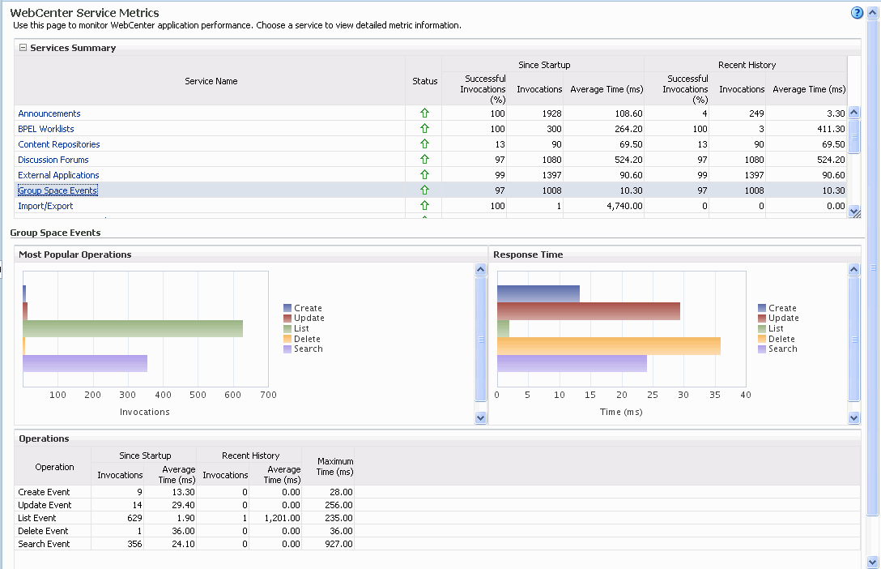Click the Update legend swatch in Most Popular Operations
Image resolution: width=881 pixels, height=569 pixels.
(287, 319)
